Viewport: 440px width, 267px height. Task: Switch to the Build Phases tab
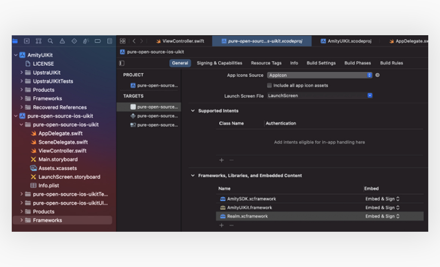[357, 63]
